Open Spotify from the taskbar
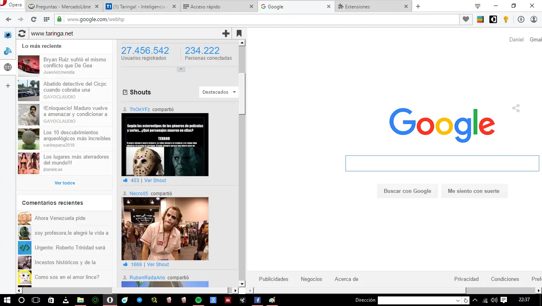The image size is (542, 306). 198,300
